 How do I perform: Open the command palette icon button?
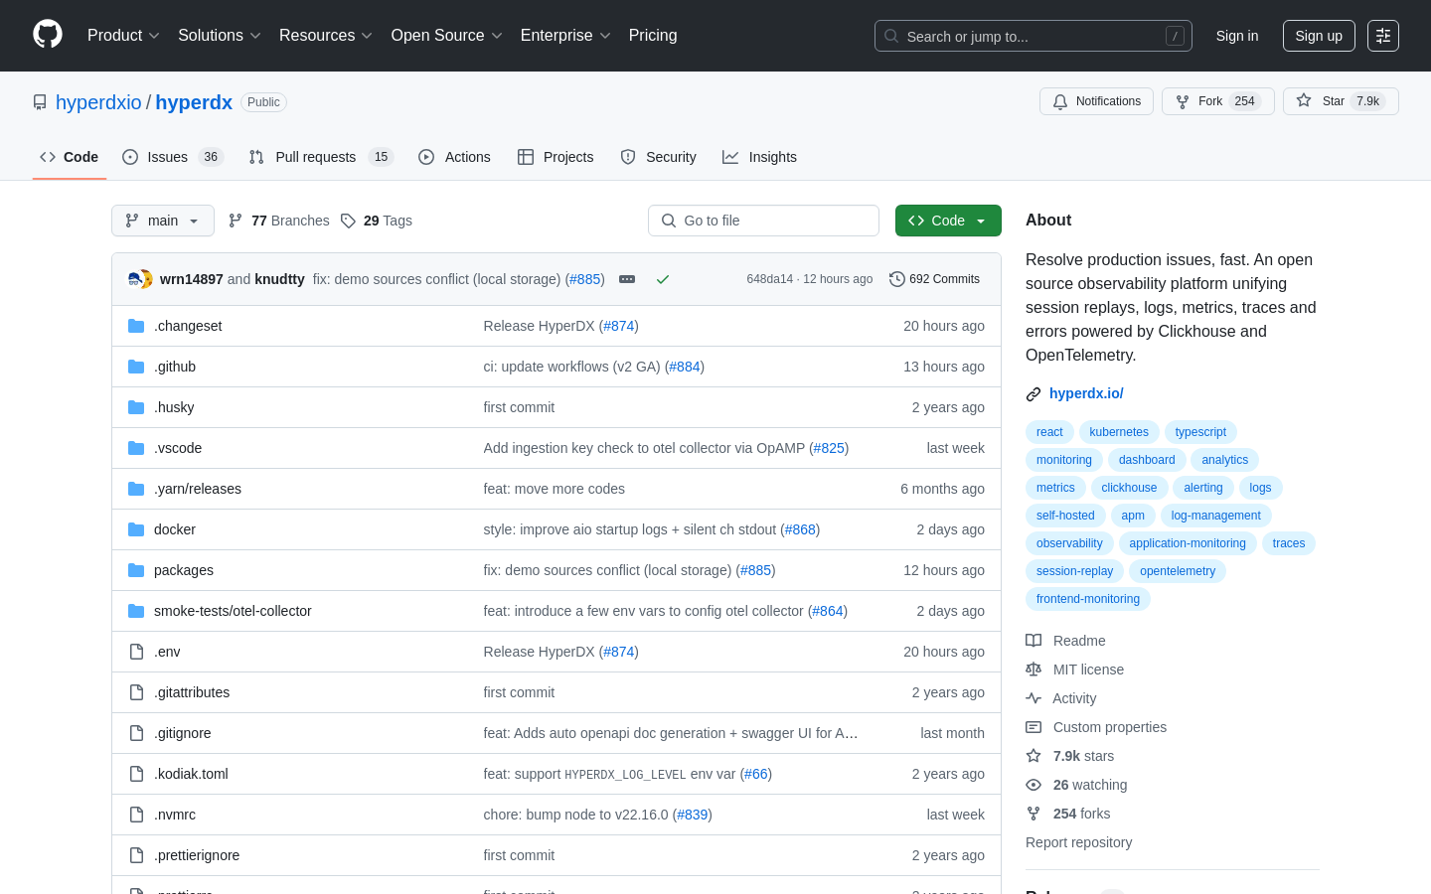[x=1383, y=36]
